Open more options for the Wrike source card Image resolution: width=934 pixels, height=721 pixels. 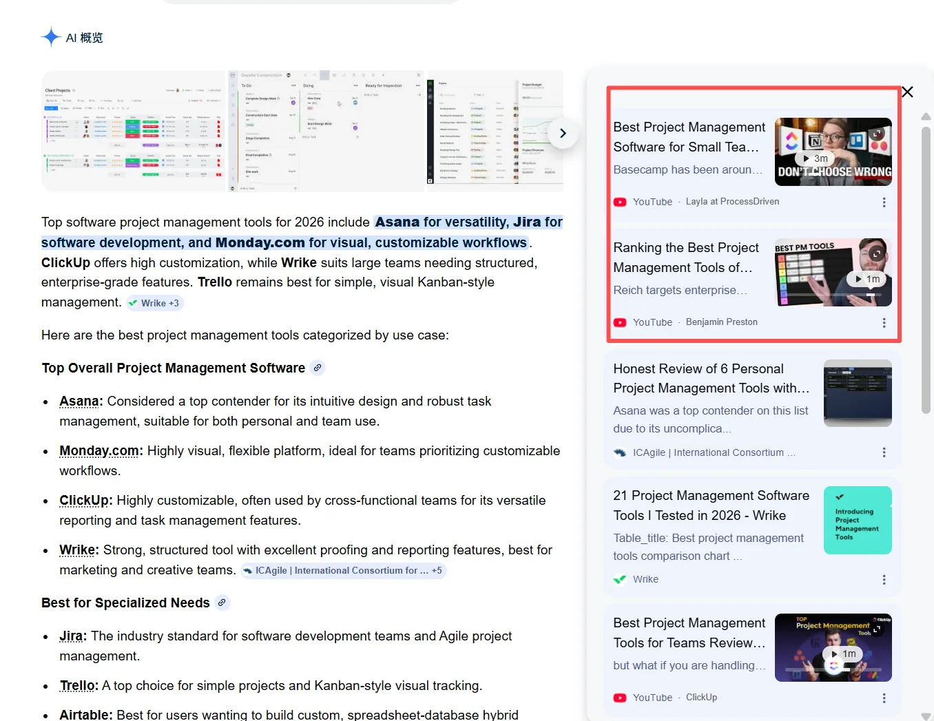coord(884,580)
